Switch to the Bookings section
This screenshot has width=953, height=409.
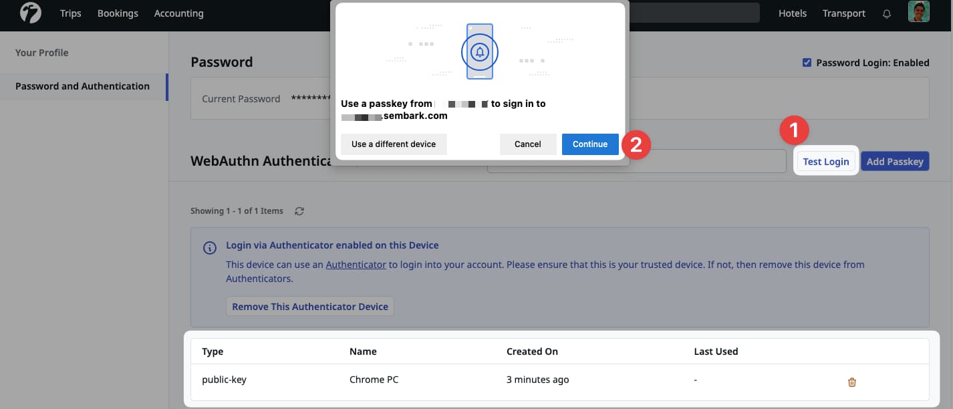pos(118,13)
